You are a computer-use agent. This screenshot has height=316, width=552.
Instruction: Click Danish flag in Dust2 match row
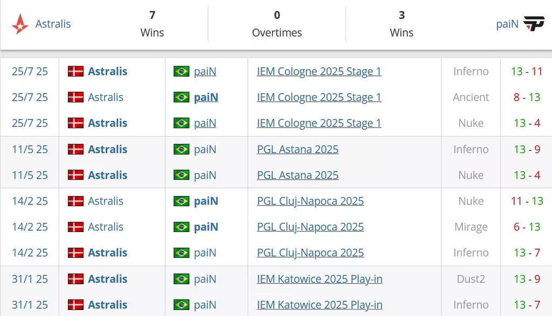click(x=75, y=279)
